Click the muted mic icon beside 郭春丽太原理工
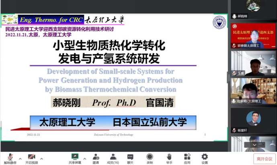Viewport: 277px width, 165px height. (x=234, y=45)
